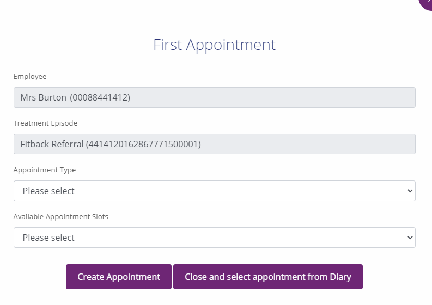Image resolution: width=432 pixels, height=305 pixels.
Task: Click the Available Appointment Slots label
Action: (x=61, y=217)
